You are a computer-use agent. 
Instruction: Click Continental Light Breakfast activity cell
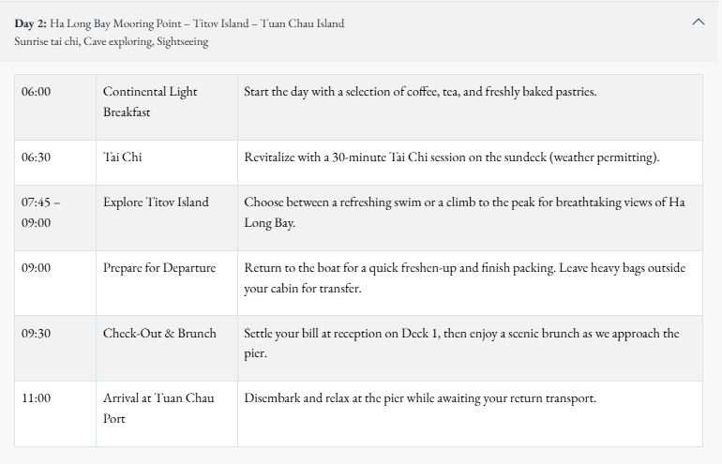pyautogui.click(x=150, y=101)
